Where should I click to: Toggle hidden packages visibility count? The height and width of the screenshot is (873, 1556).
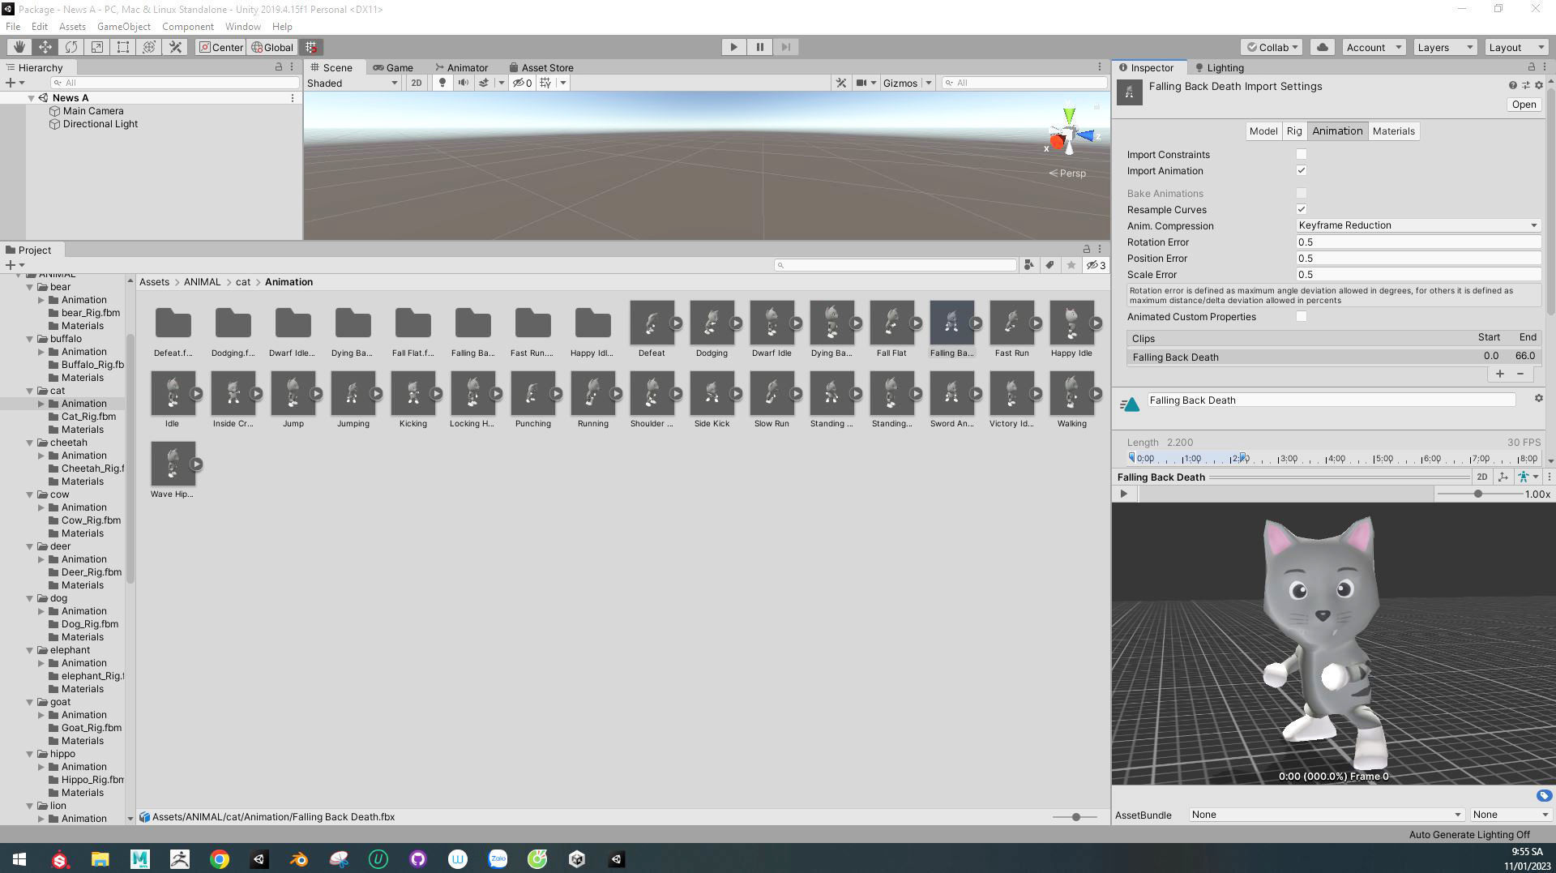[x=1096, y=265]
